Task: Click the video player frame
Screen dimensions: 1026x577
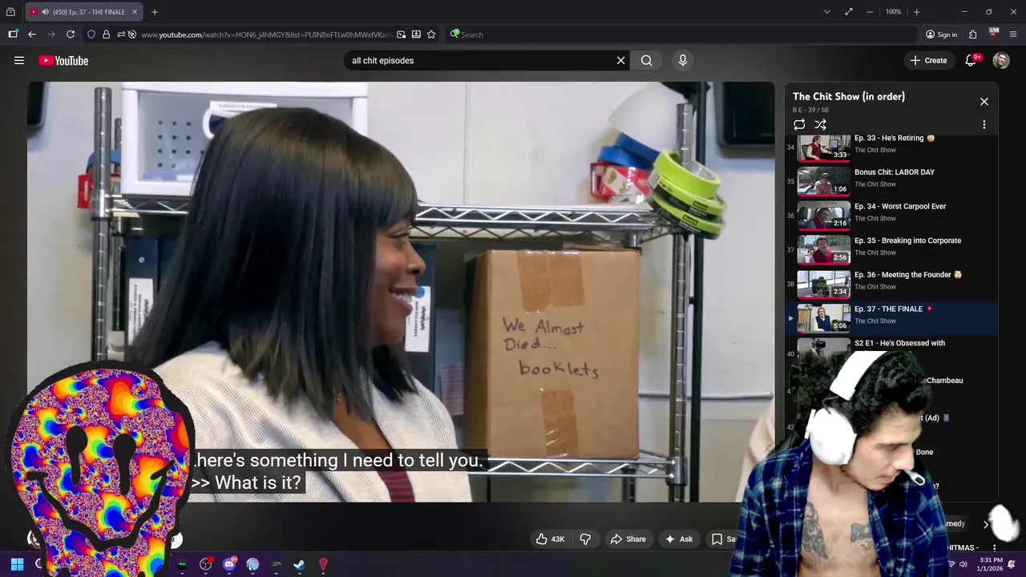Action: coord(401,292)
